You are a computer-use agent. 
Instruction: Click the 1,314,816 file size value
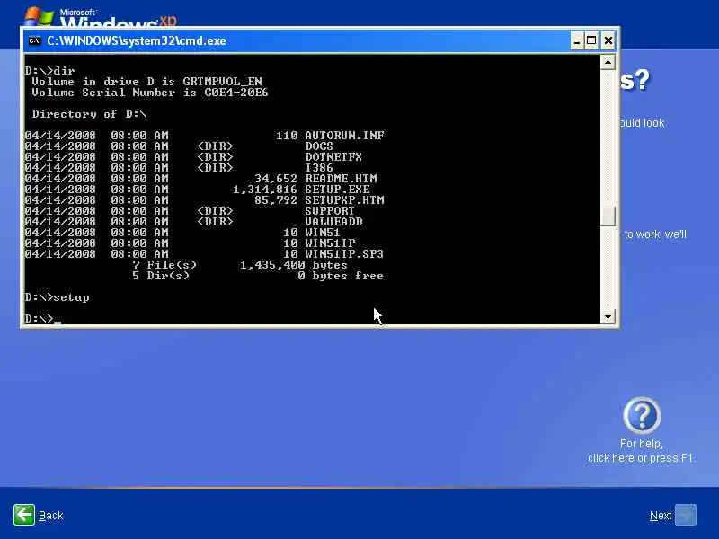tap(265, 190)
